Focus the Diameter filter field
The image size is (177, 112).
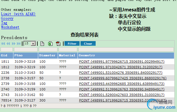pyautogui.click(x=48, y=50)
